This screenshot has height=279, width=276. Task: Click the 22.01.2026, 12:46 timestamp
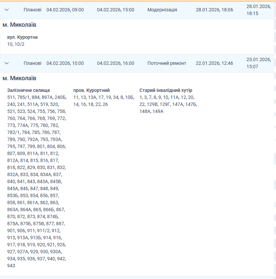215,63
